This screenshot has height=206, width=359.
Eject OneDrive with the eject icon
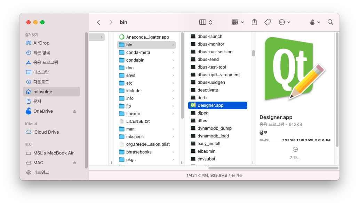tap(74, 111)
